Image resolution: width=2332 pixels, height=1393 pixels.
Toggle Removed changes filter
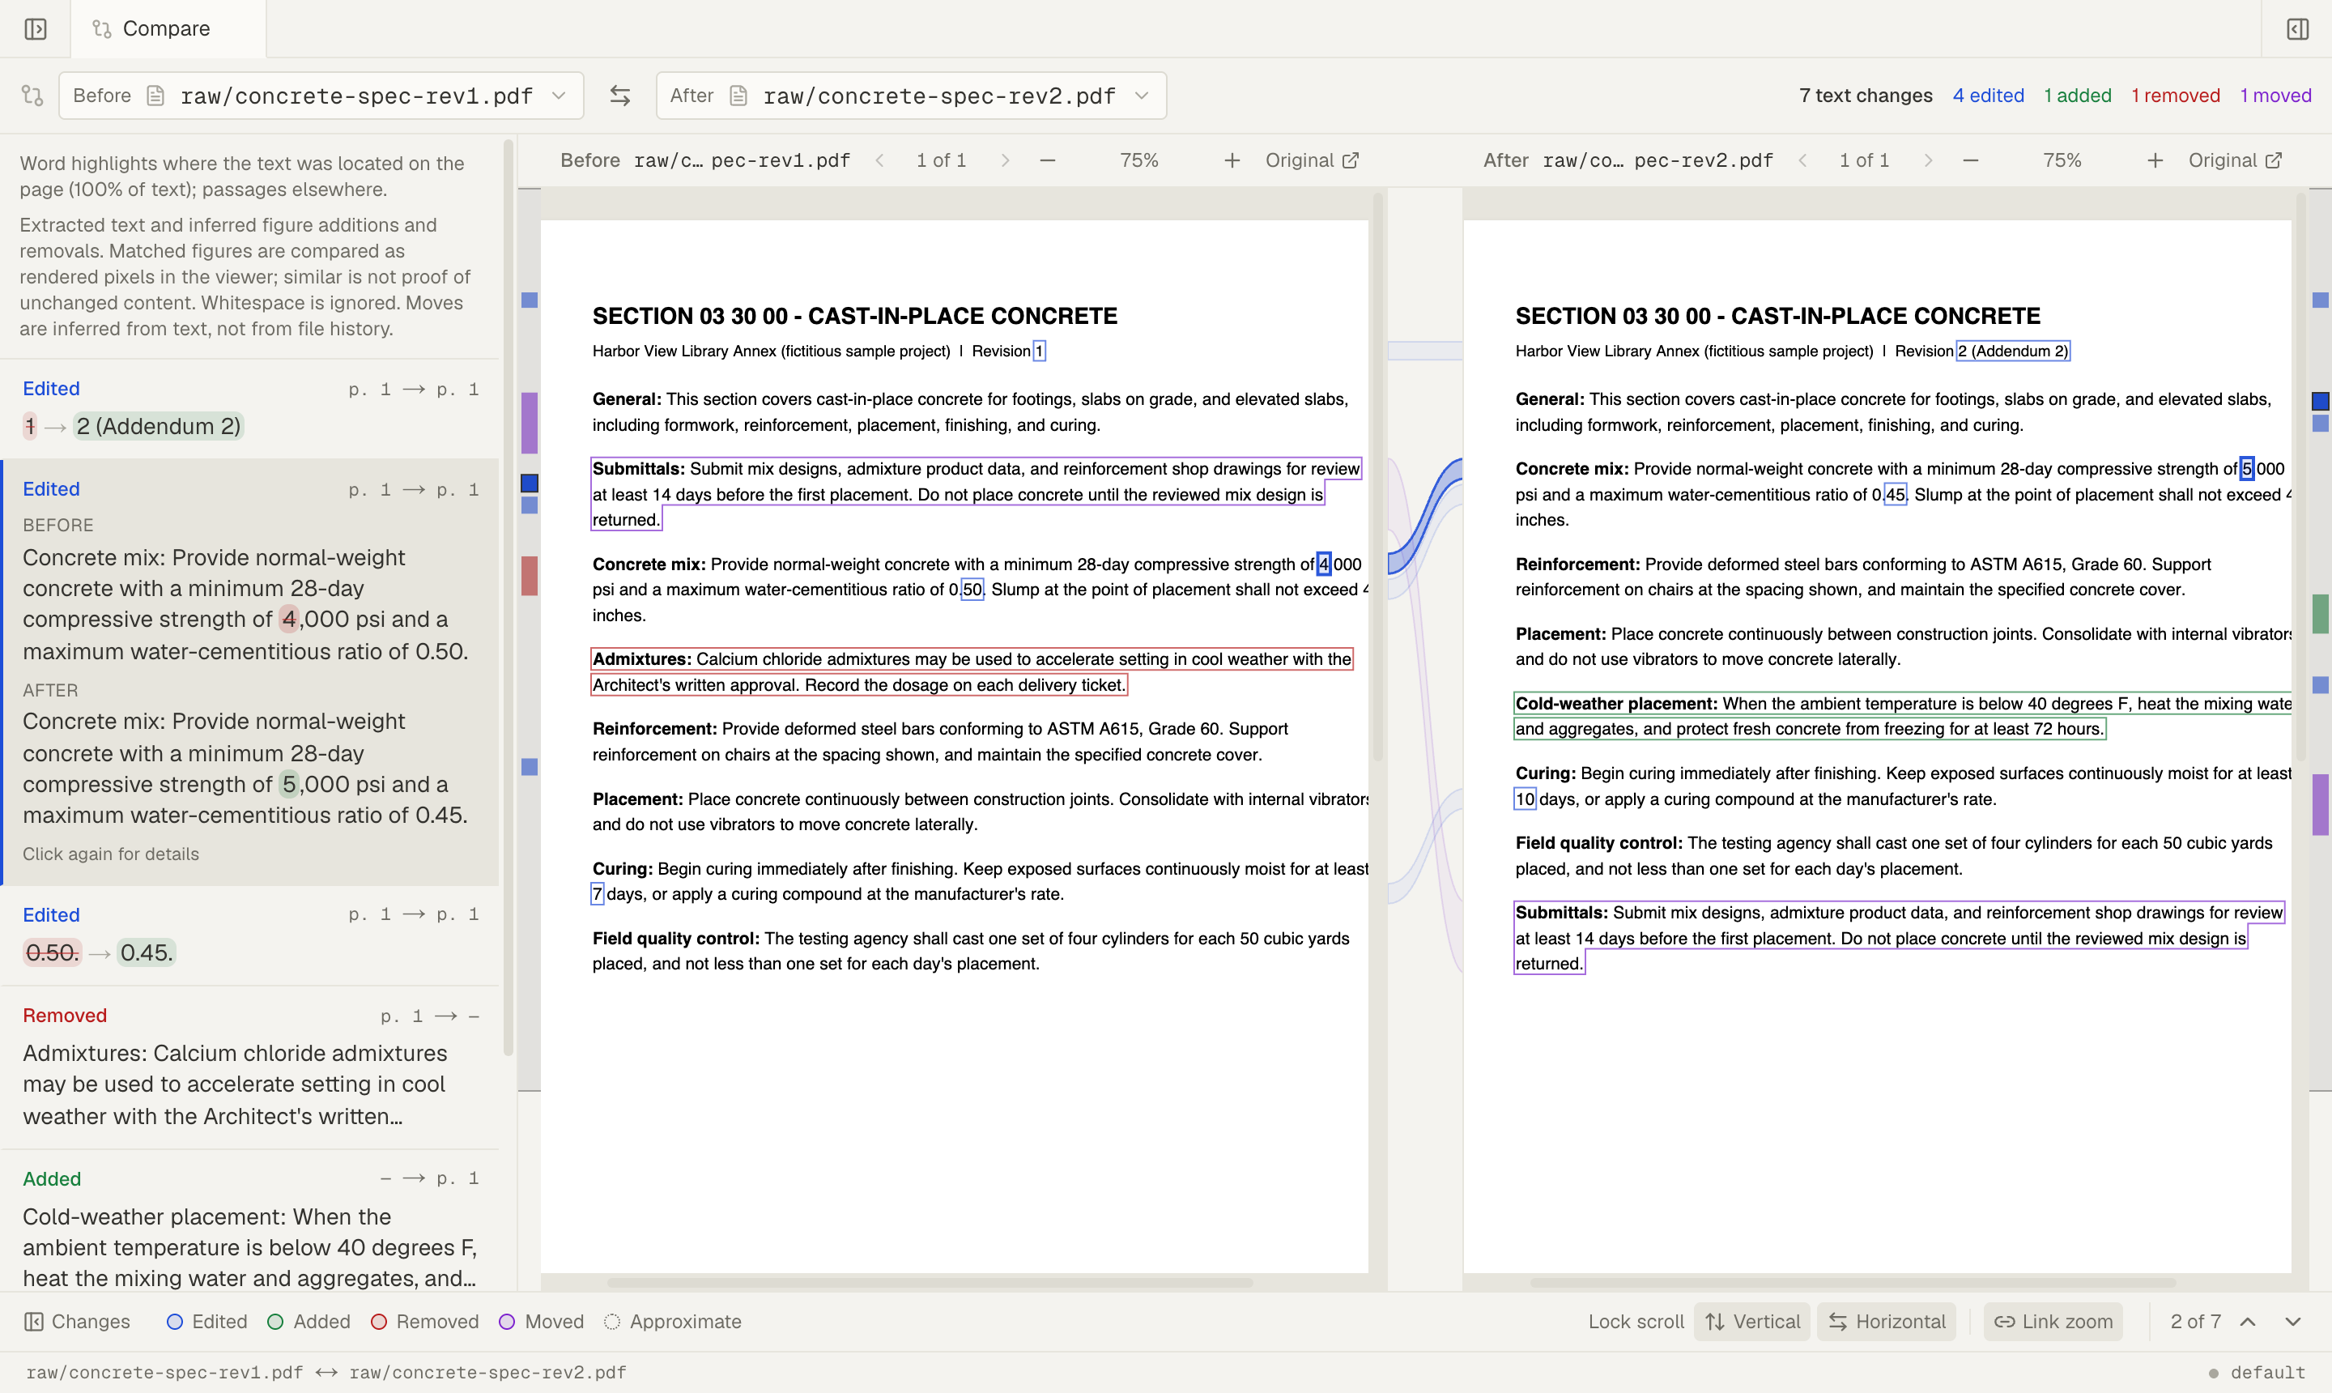click(x=424, y=1322)
